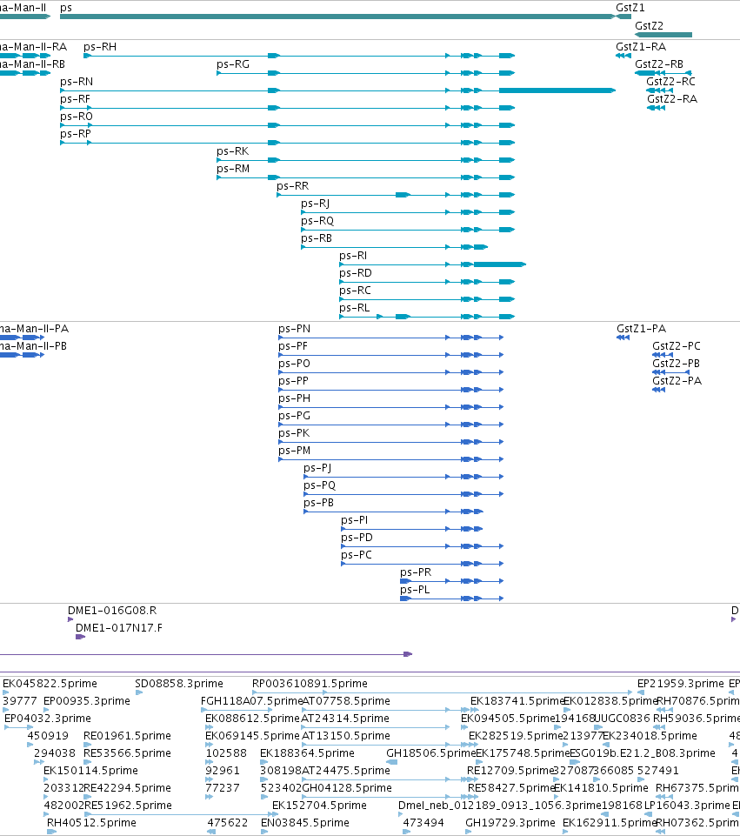The height and width of the screenshot is (836, 740).
Task: Select the ps-PH protein label
Action: pyautogui.click(x=294, y=398)
